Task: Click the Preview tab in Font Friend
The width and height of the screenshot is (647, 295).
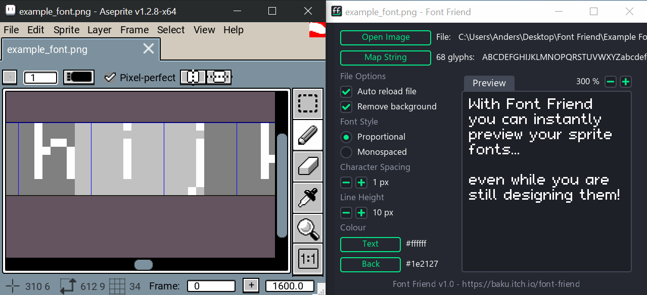Action: 489,83
